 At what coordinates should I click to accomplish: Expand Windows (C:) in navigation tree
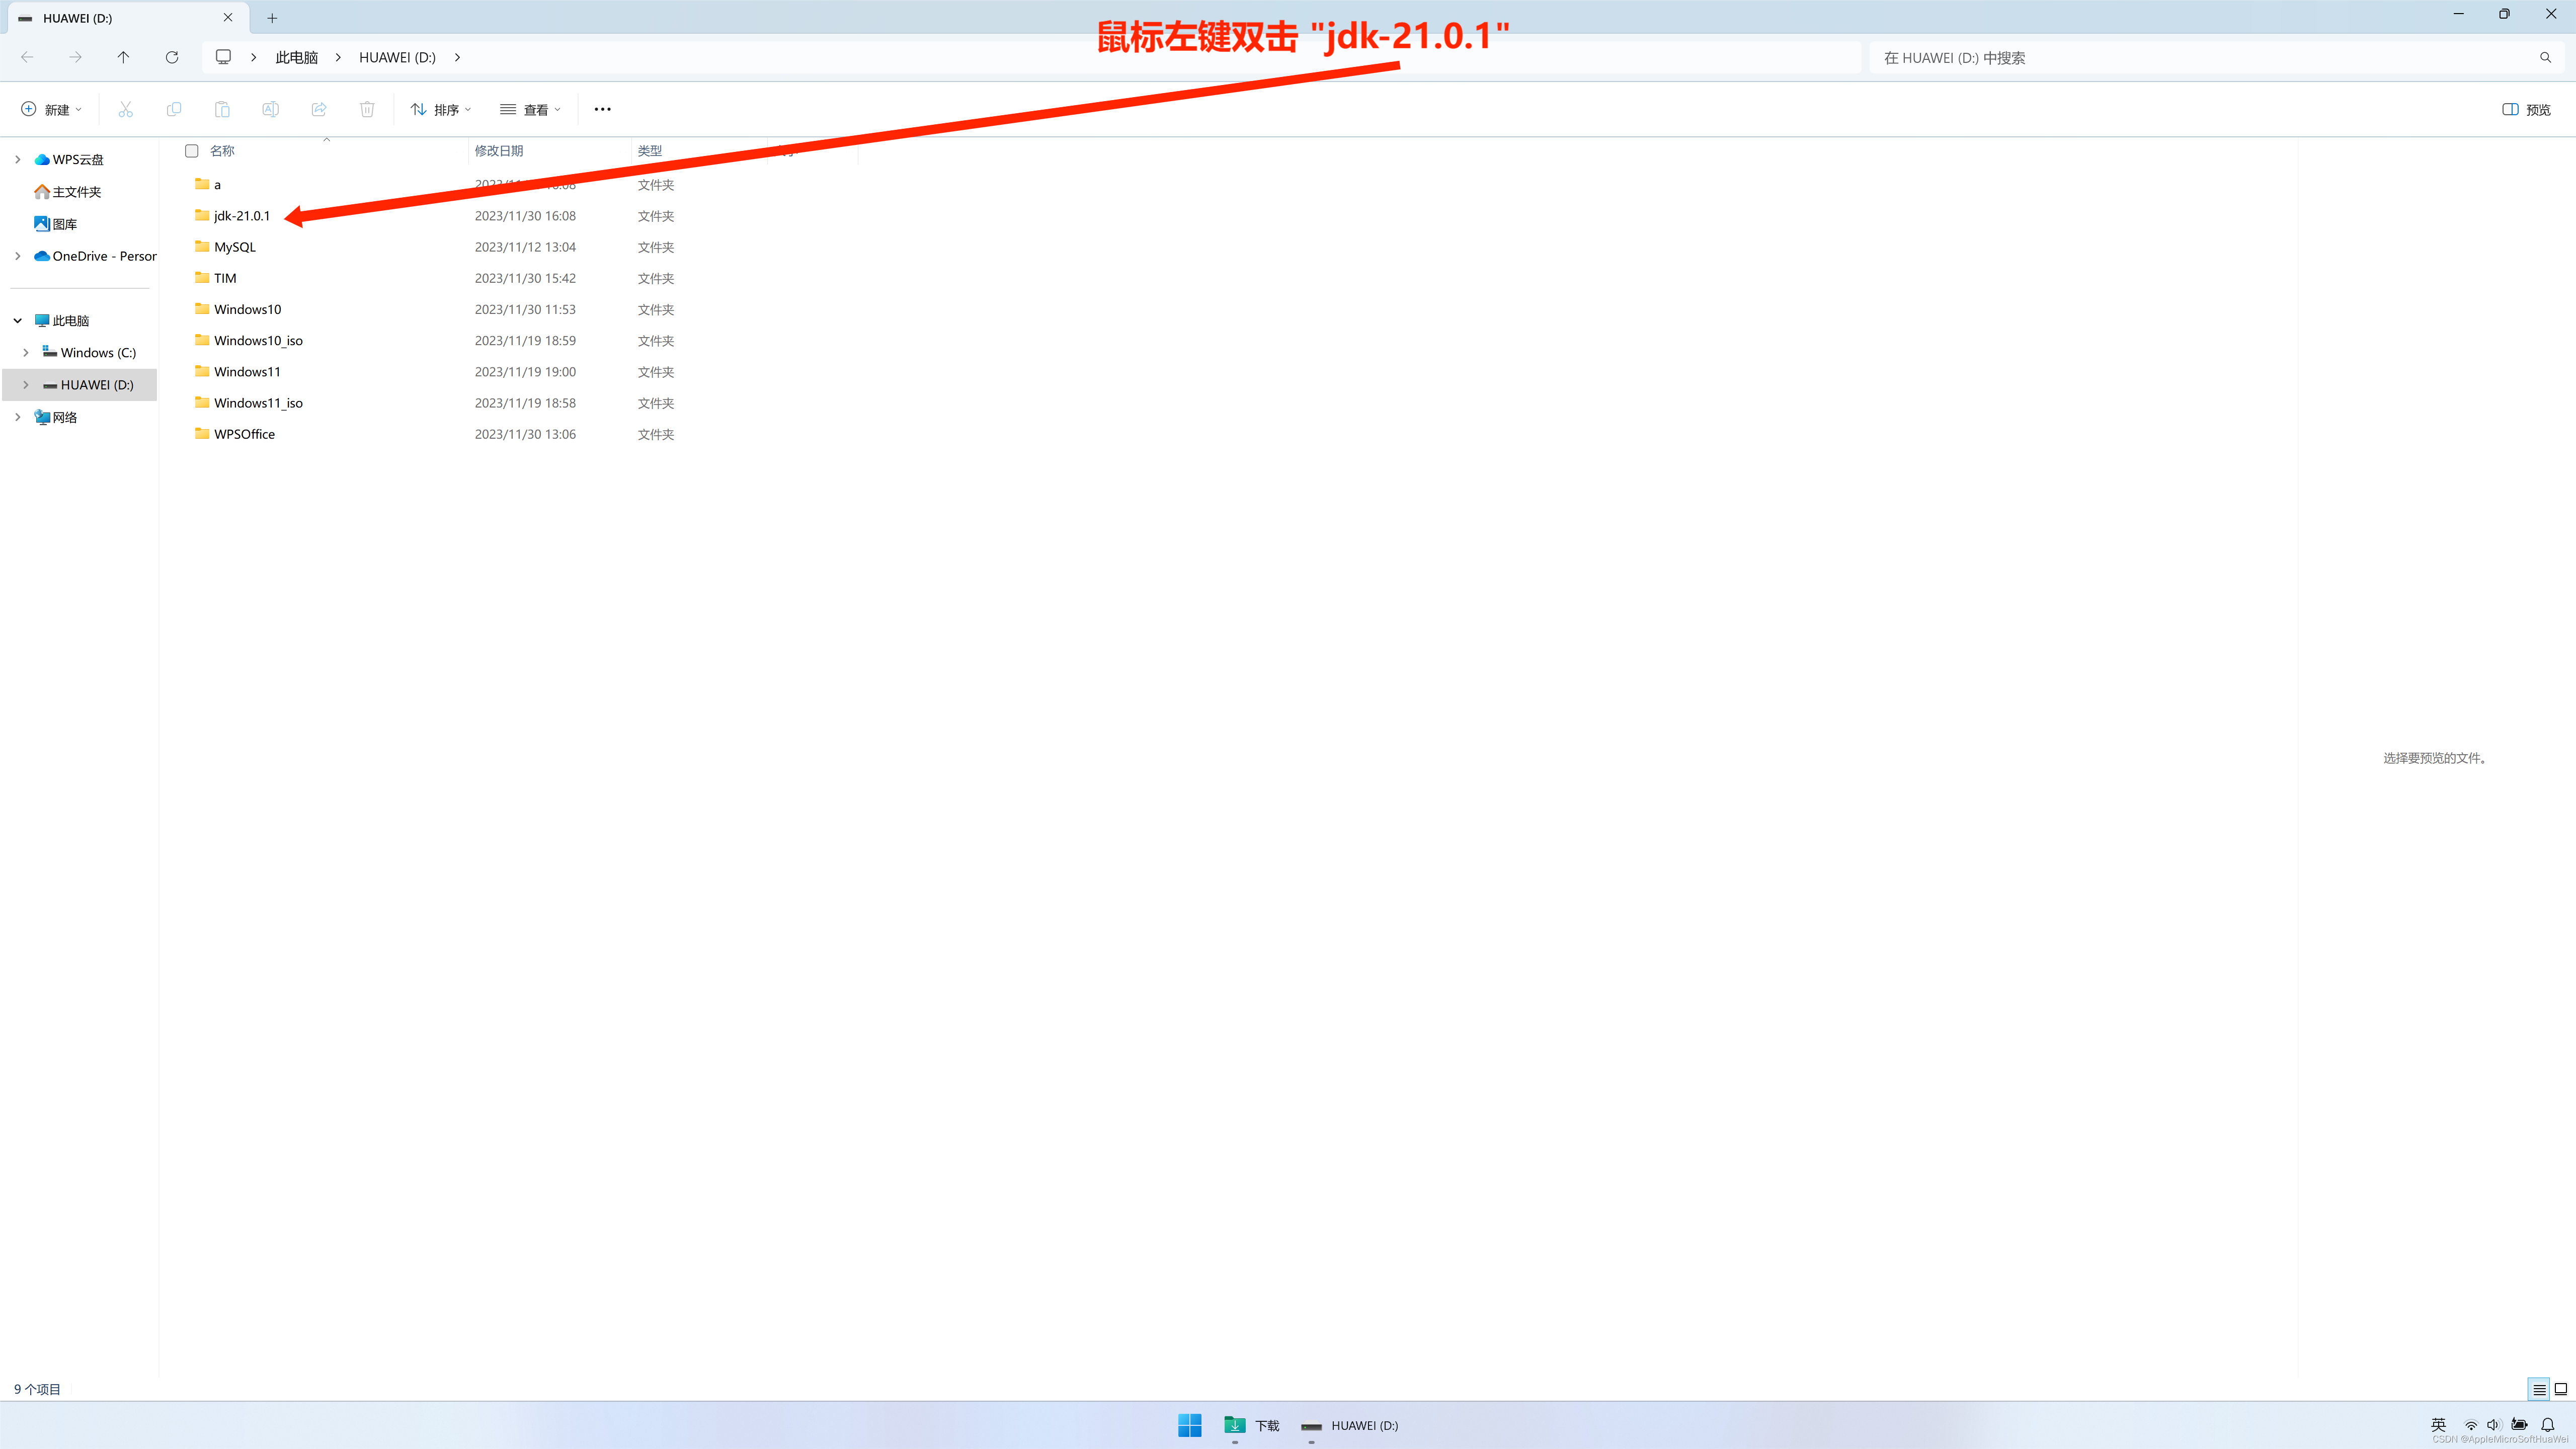point(26,353)
